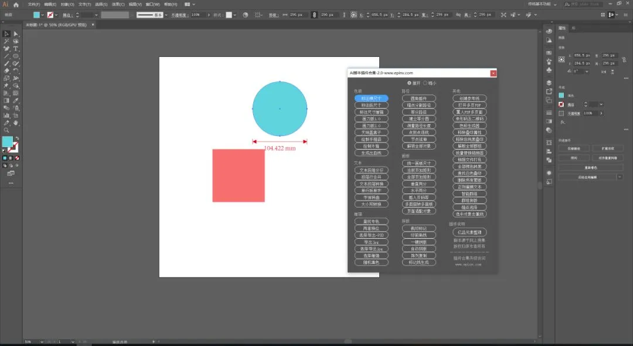This screenshot has width=633, height=346.
Task: Click the 圆角插件 plugin button
Action: pos(419,98)
